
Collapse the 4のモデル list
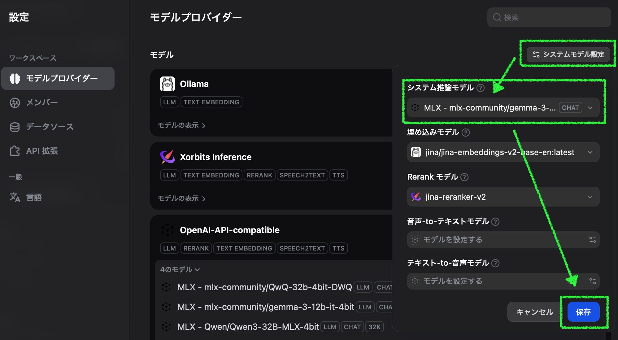(x=180, y=269)
